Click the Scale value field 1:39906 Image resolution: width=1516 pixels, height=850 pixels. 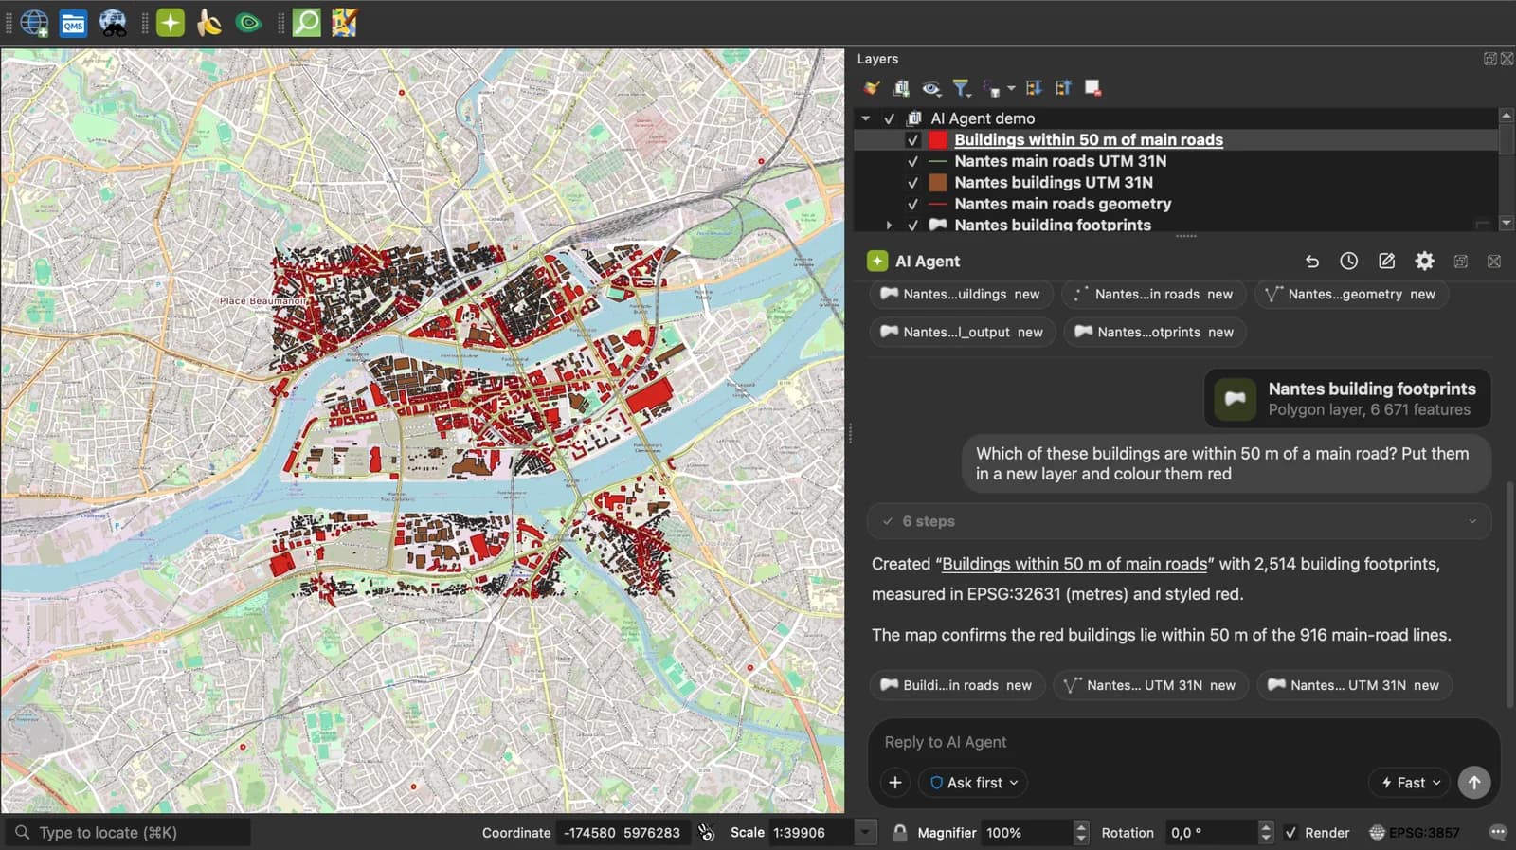810,833
